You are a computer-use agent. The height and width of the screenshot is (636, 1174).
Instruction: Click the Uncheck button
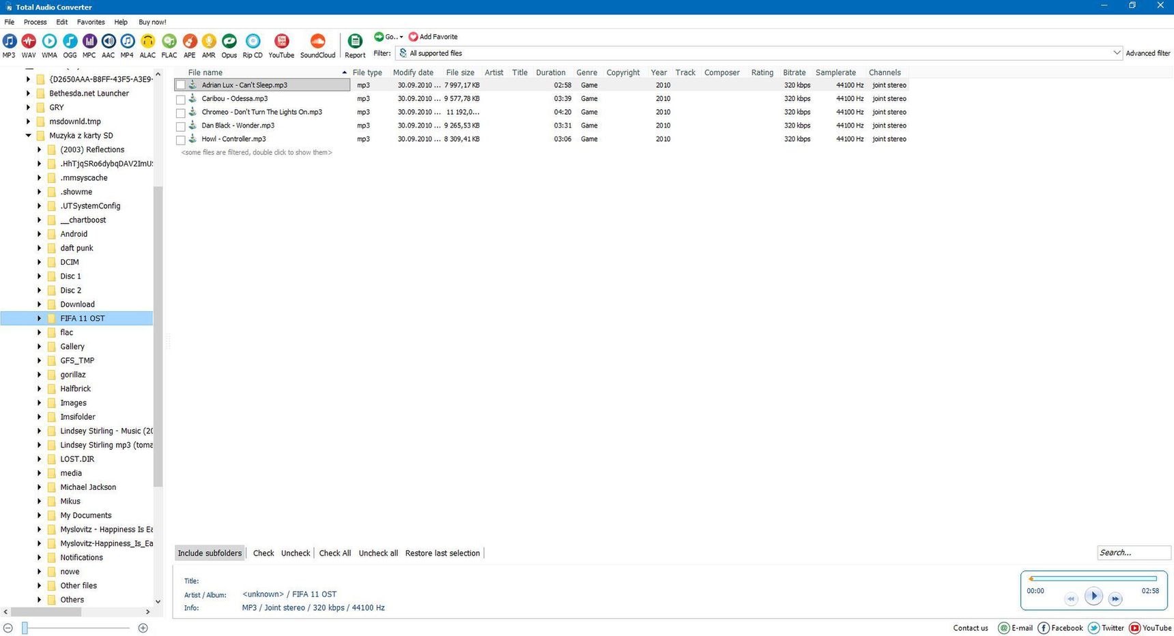coord(296,553)
